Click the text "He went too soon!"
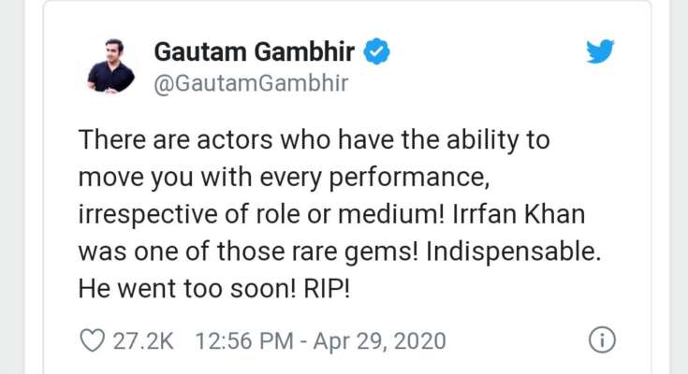The height and width of the screenshot is (374, 688). [x=187, y=289]
